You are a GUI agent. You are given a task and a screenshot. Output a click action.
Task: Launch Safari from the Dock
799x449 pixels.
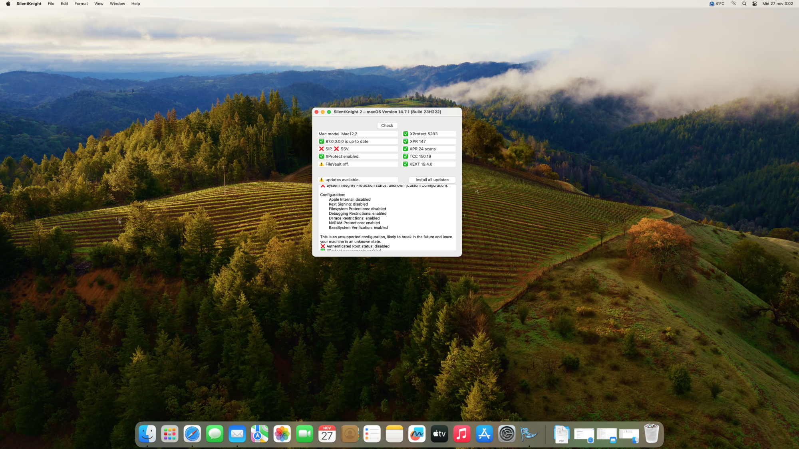(192, 434)
